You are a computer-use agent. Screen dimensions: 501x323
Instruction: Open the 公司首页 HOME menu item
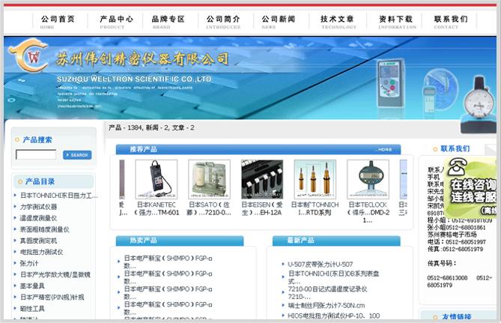pos(58,22)
